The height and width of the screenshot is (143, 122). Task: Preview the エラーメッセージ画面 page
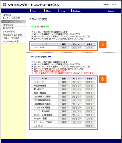[x=77, y=122]
